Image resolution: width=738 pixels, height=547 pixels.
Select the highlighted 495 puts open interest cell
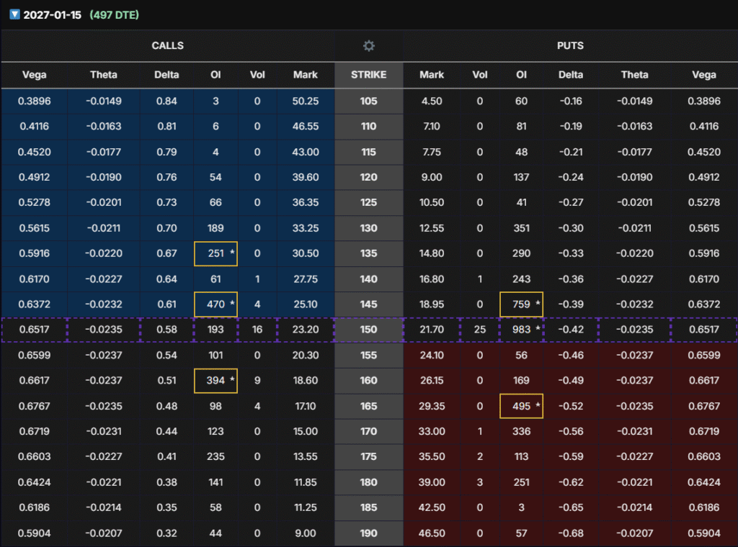[x=521, y=406]
